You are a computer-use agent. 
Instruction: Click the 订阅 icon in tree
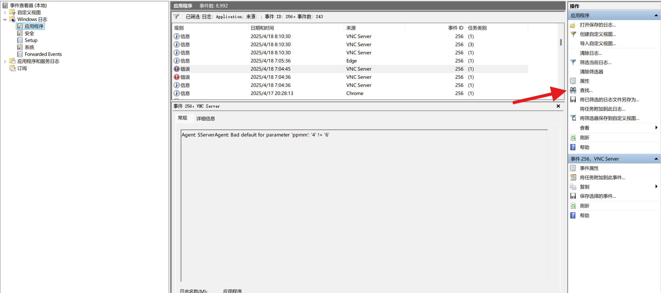point(12,68)
